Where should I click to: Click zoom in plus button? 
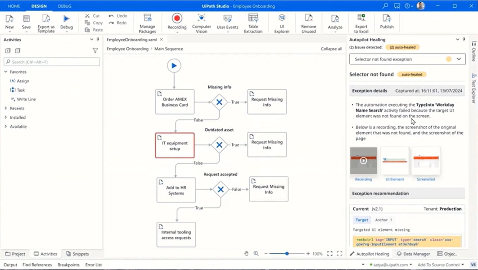(x=308, y=253)
